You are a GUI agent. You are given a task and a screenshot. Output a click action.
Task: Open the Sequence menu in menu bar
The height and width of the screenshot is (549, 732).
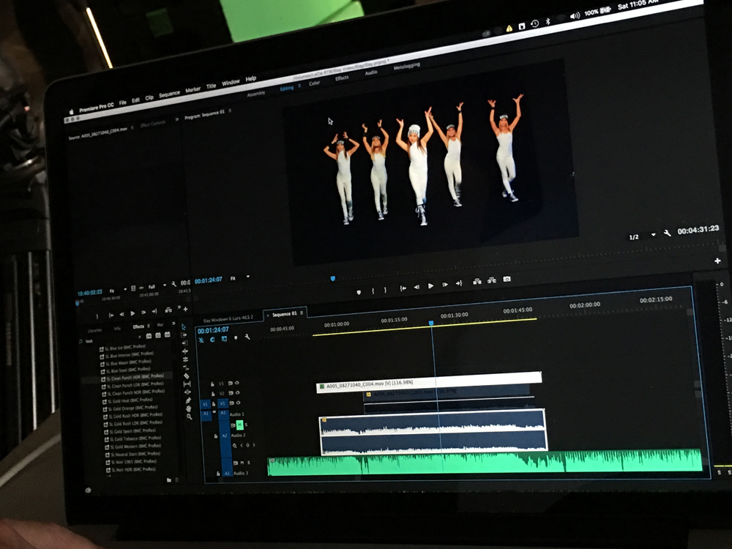[169, 94]
